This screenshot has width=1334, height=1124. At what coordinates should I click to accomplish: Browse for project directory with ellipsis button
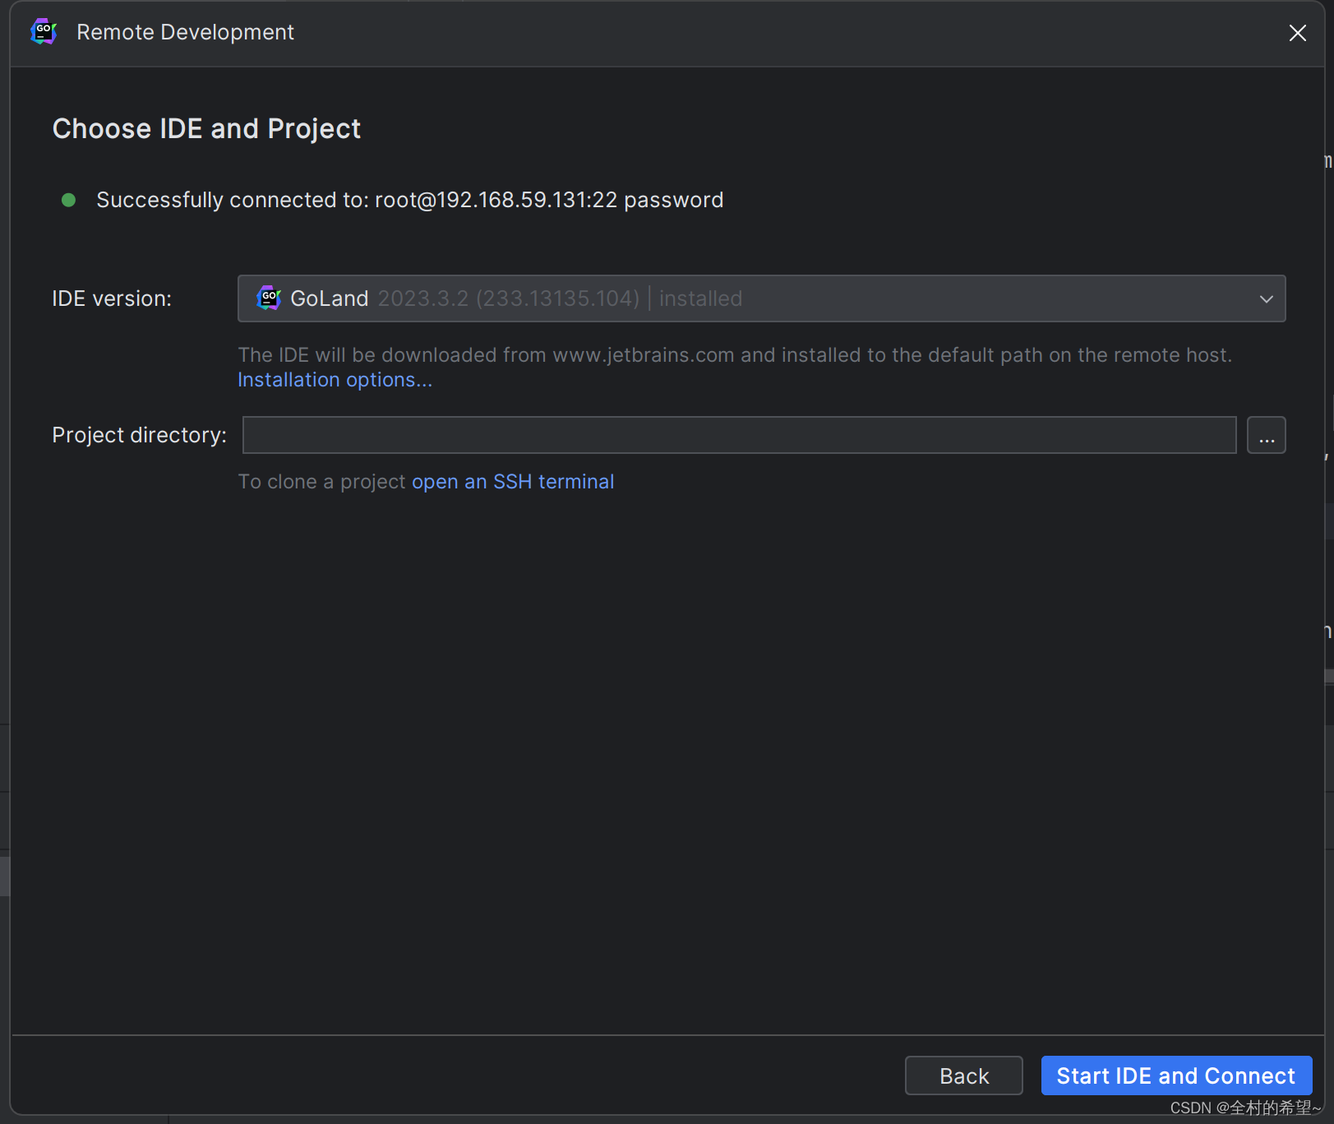[x=1266, y=435]
